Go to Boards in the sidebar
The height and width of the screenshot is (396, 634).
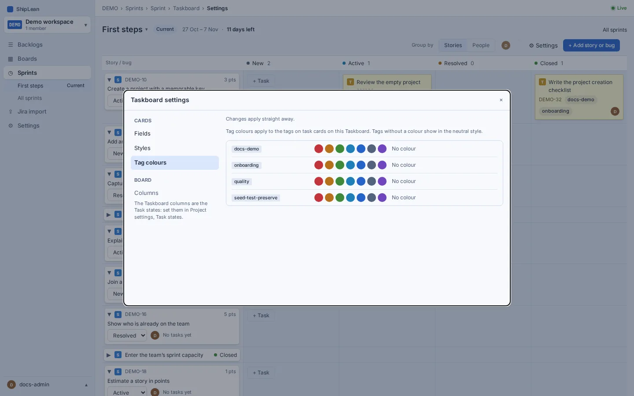[47, 59]
